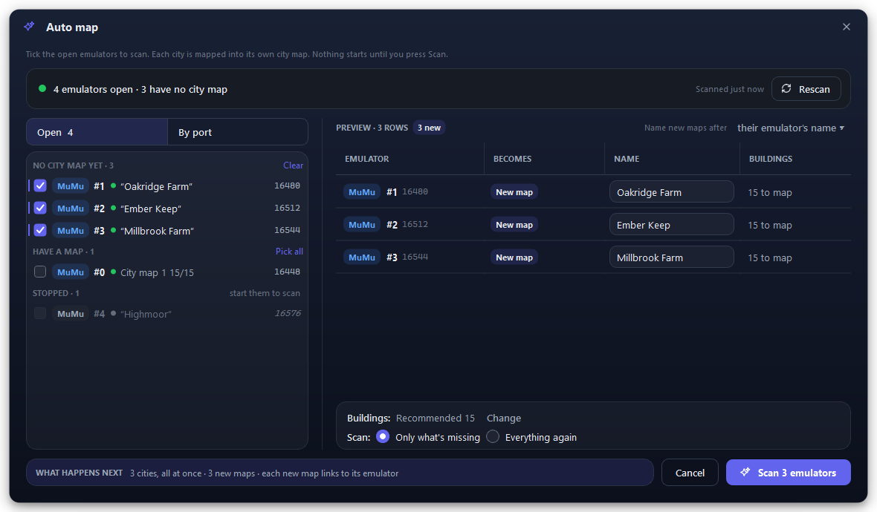Click the Rescan button
Image resolution: width=877 pixels, height=512 pixels.
806,89
